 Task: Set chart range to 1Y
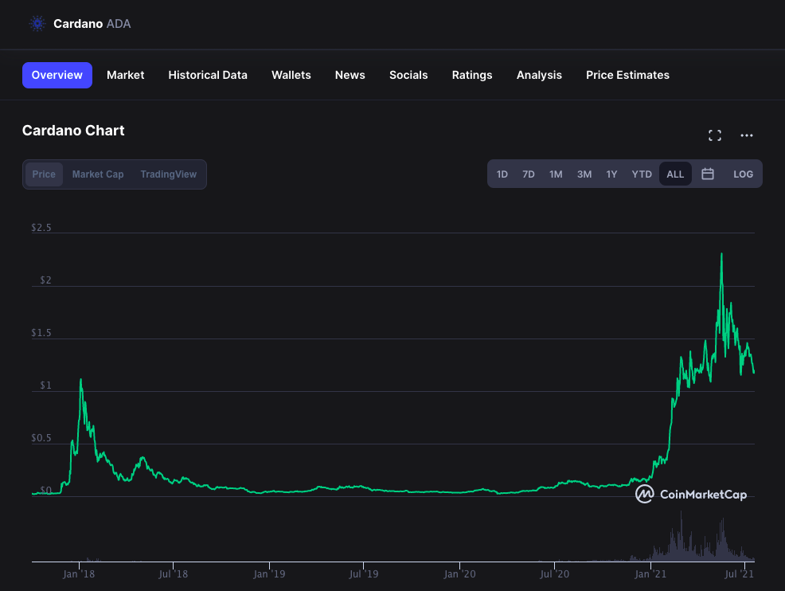pos(611,174)
